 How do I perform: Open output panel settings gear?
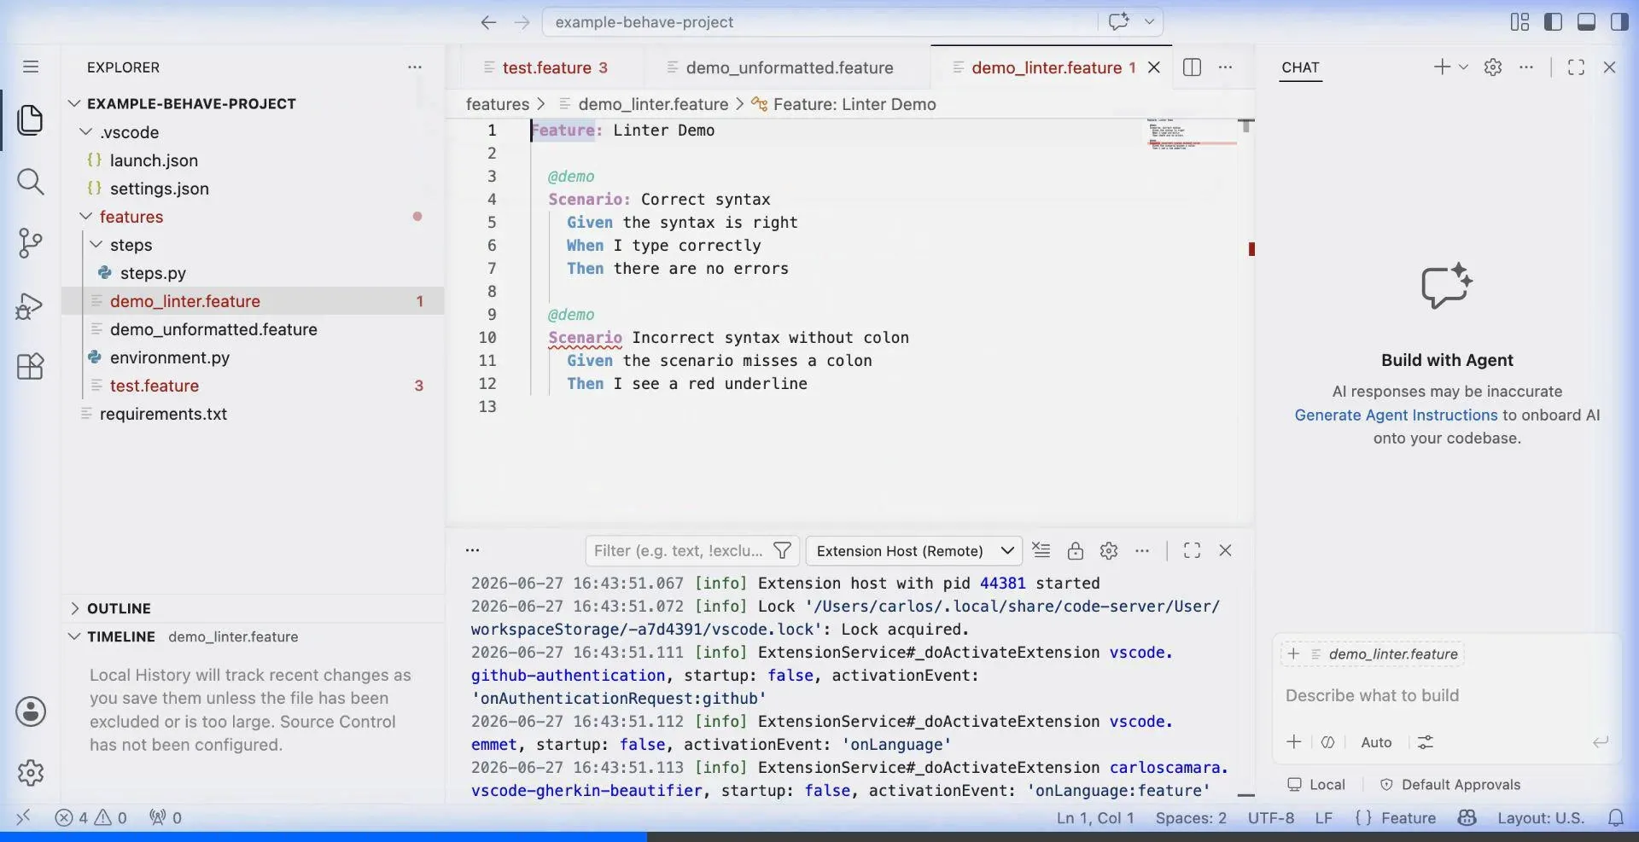coord(1109,550)
